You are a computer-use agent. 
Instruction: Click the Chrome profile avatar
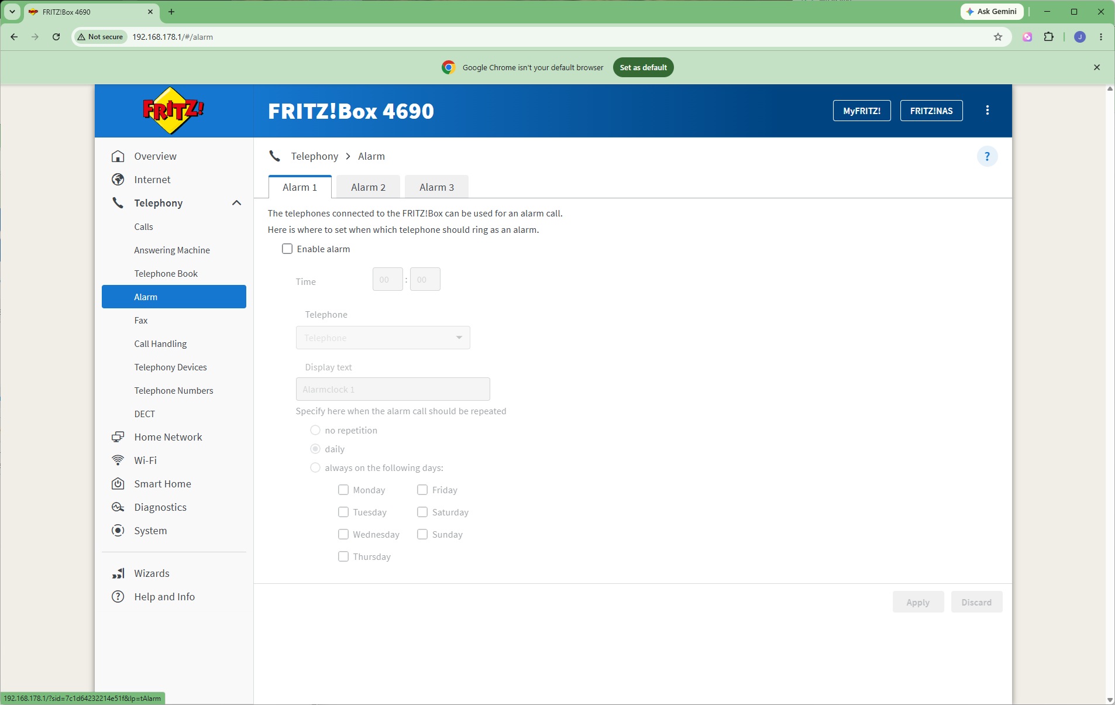tap(1080, 37)
